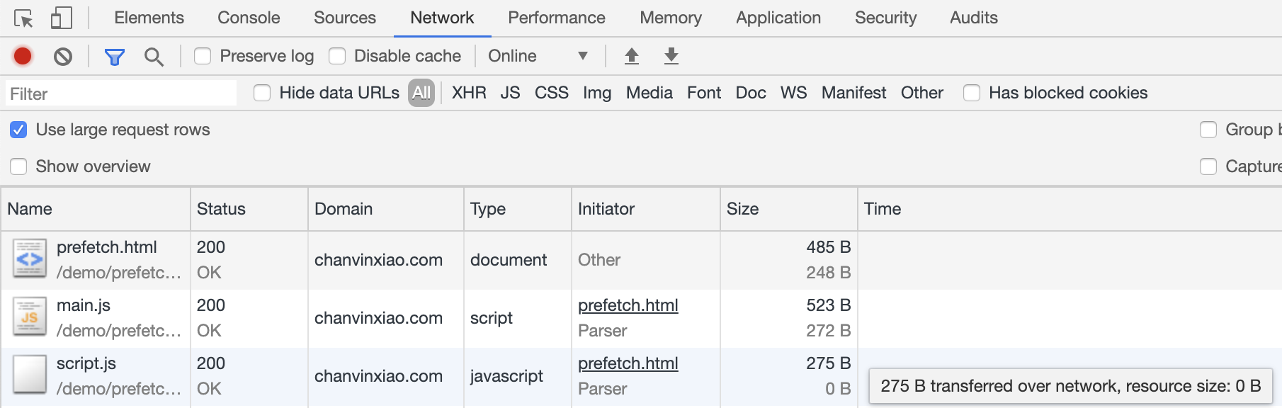1282x408 pixels.
Task: Select the script.js request row
Action: click(x=86, y=363)
